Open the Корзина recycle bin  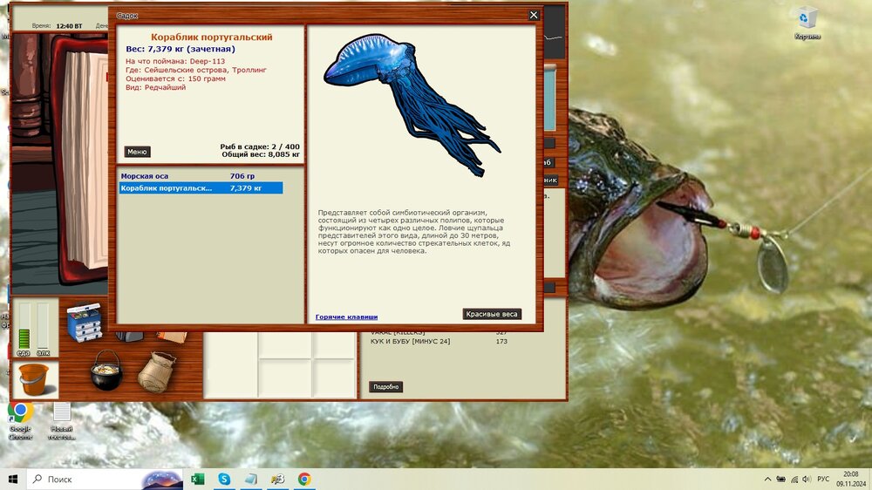[x=807, y=19]
